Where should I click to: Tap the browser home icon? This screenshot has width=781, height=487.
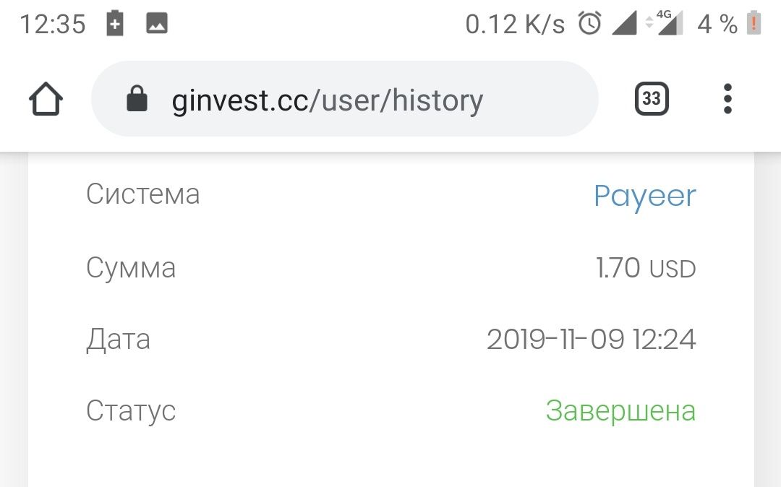click(x=46, y=99)
